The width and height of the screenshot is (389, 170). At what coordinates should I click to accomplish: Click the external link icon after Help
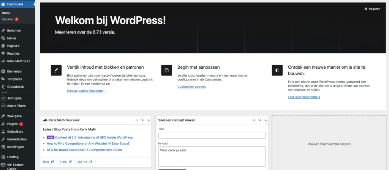(70, 162)
